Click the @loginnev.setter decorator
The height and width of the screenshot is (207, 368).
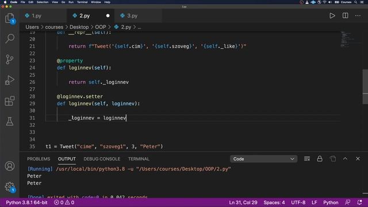click(80, 97)
